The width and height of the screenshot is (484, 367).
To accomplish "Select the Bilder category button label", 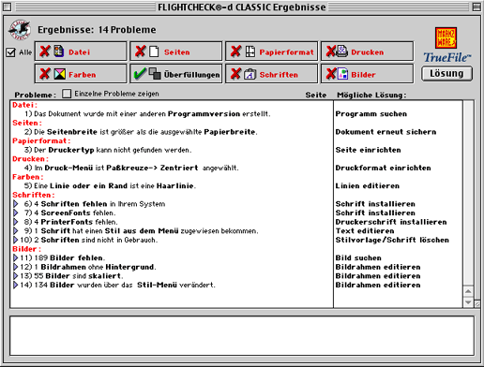I will 363,75.
